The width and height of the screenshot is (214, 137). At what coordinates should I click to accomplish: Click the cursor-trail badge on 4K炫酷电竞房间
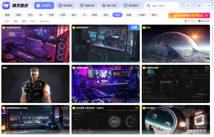click(x=63, y=28)
